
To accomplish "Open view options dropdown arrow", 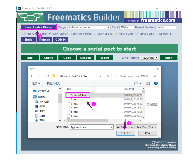I will [141, 83].
